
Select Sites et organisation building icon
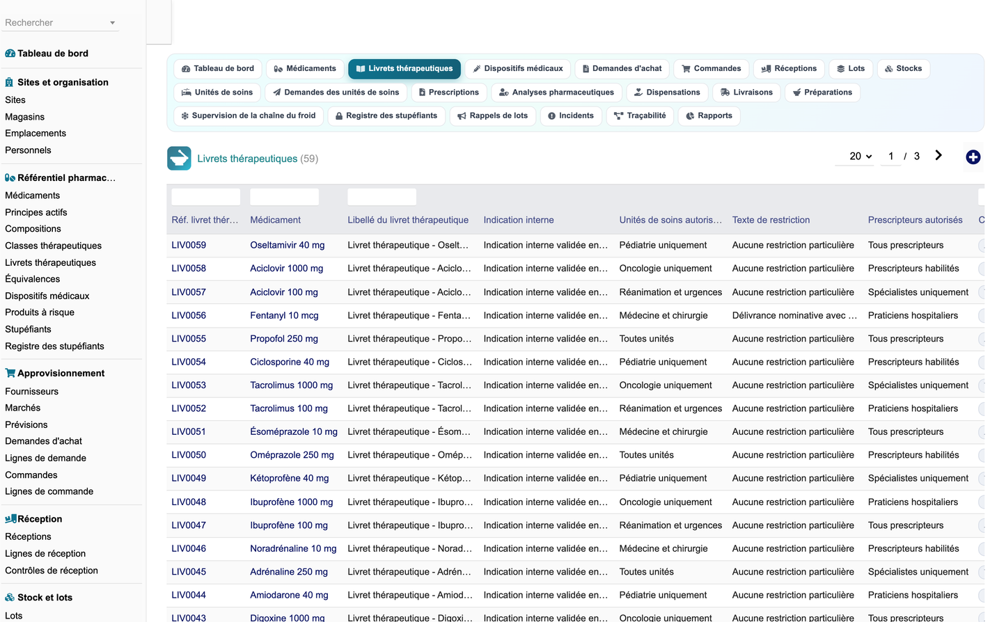[x=9, y=82]
